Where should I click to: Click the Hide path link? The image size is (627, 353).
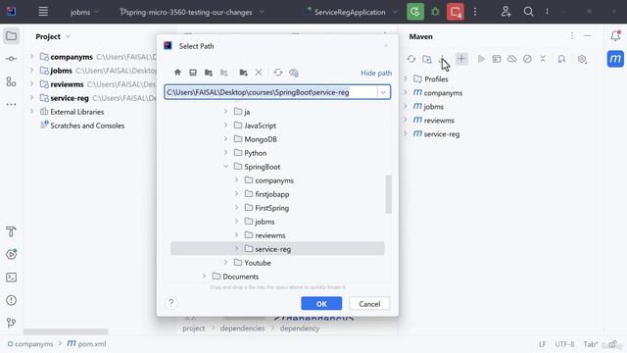click(x=376, y=73)
